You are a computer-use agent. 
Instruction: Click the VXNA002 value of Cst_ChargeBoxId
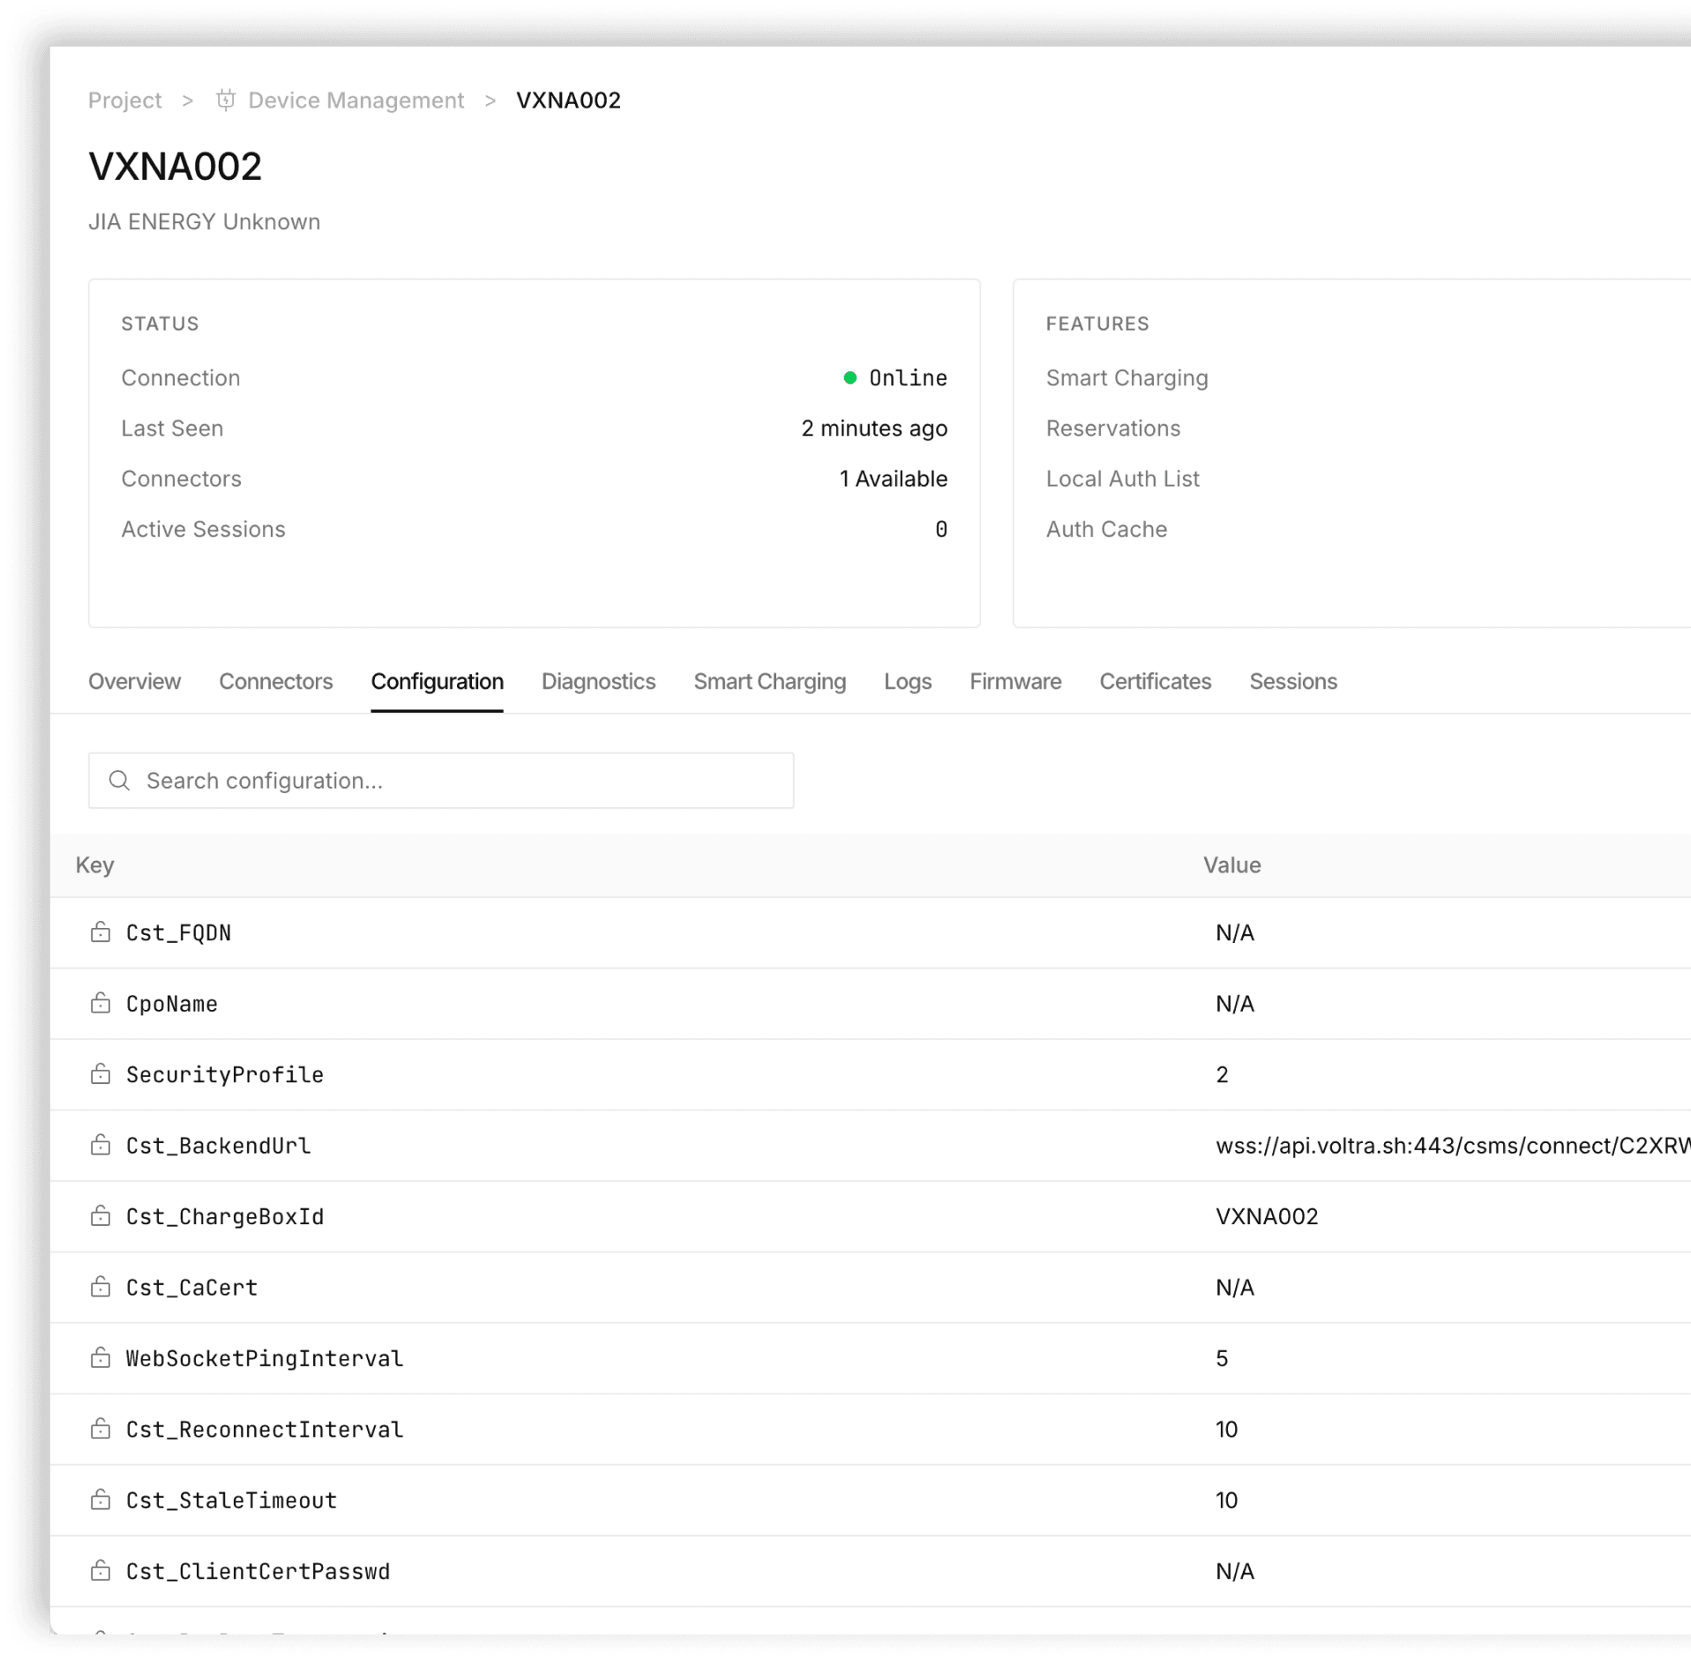tap(1267, 1216)
